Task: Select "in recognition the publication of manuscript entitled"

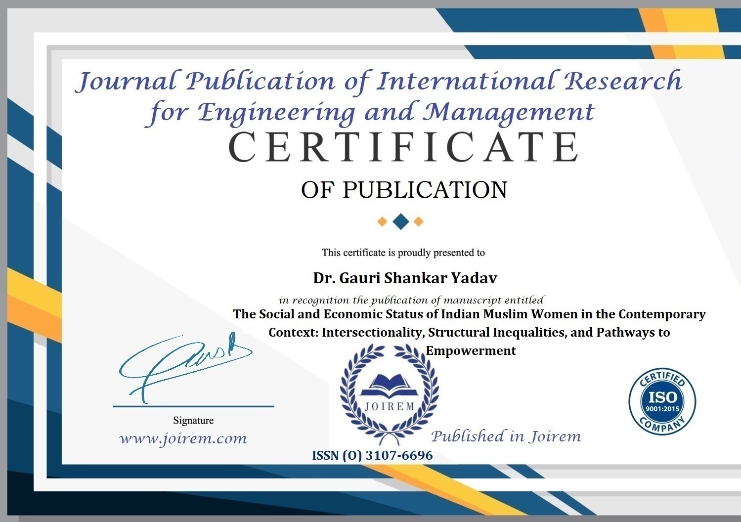Action: click(411, 300)
